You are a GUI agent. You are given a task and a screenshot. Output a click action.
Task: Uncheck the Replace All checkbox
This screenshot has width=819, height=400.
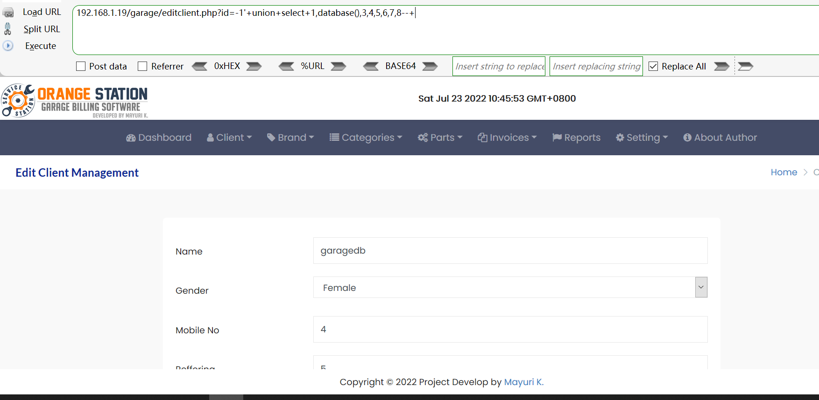pyautogui.click(x=653, y=66)
